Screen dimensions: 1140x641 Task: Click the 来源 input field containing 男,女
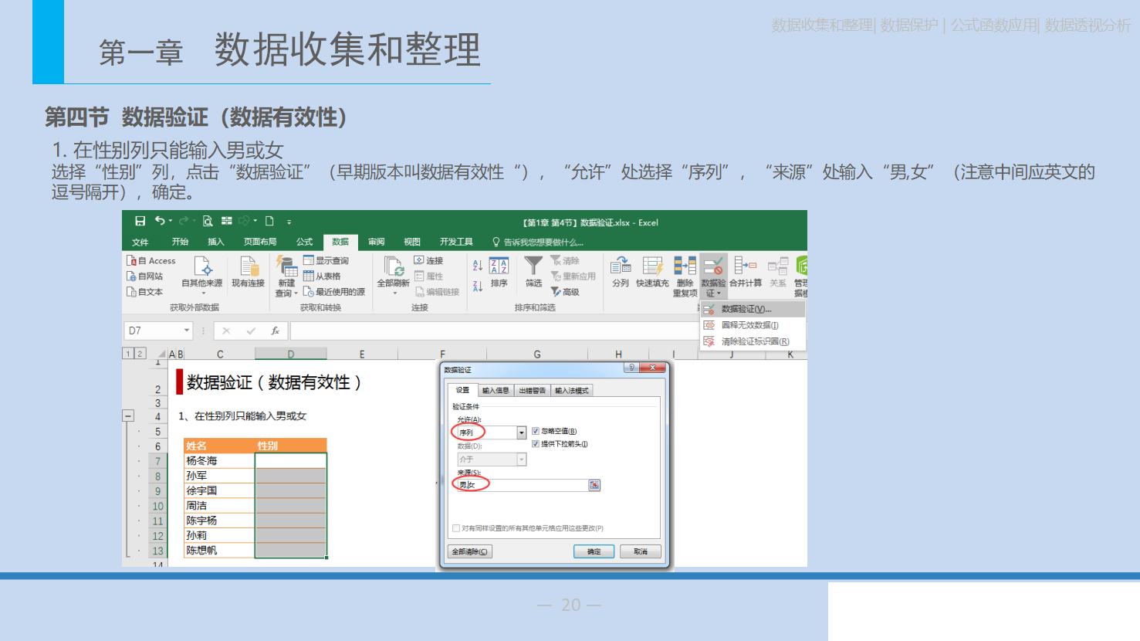523,485
